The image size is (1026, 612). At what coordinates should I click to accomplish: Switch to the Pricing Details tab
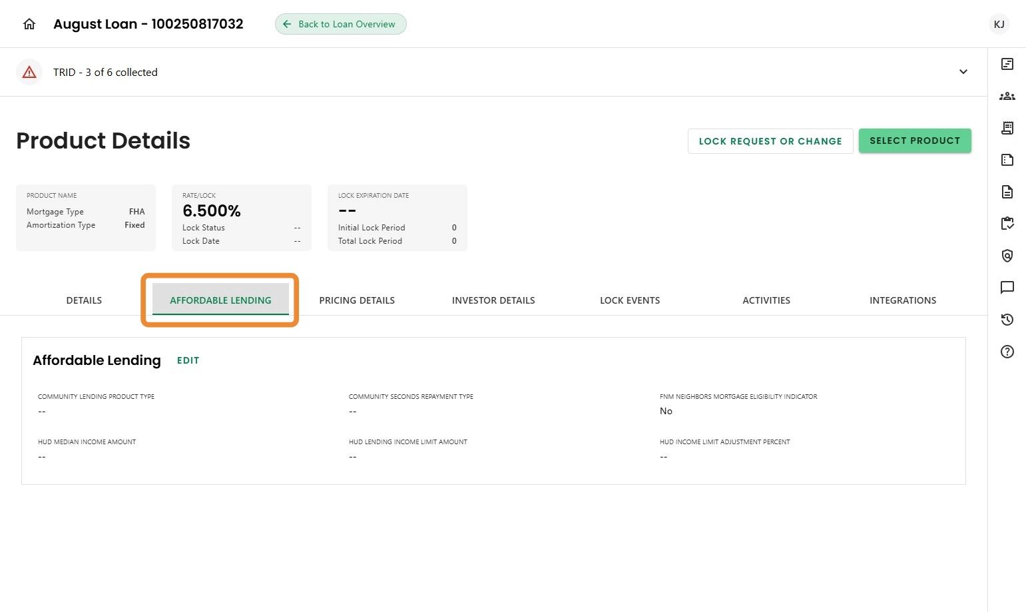click(x=357, y=300)
